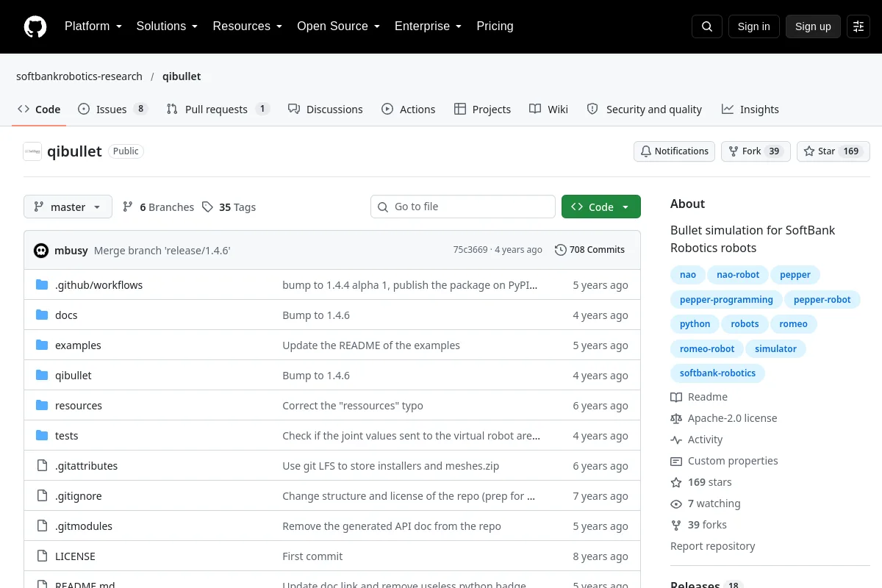The width and height of the screenshot is (882, 588).
Task: Open "Correct the "ressources" typo" commit message
Action: 353,406
